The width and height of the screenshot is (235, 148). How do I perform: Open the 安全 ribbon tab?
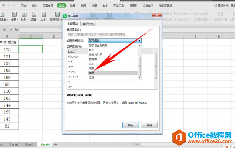105,5
